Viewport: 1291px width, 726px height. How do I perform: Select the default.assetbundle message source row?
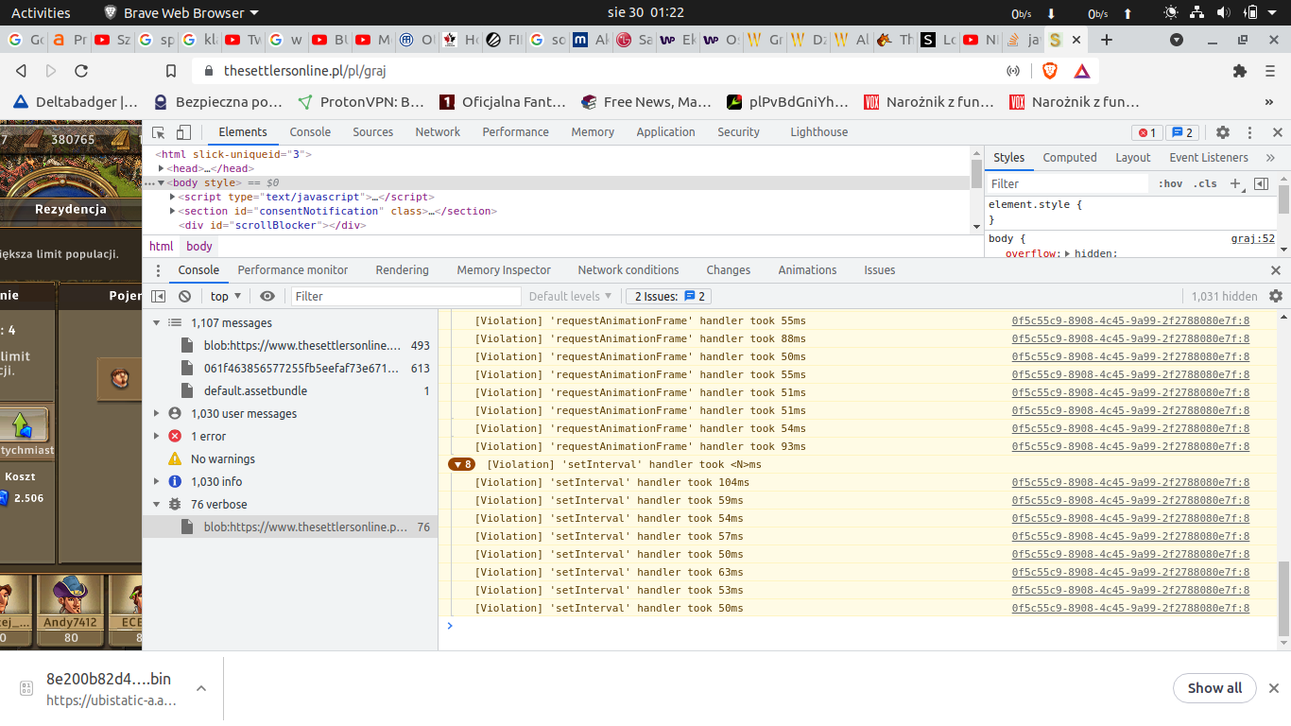coord(290,390)
